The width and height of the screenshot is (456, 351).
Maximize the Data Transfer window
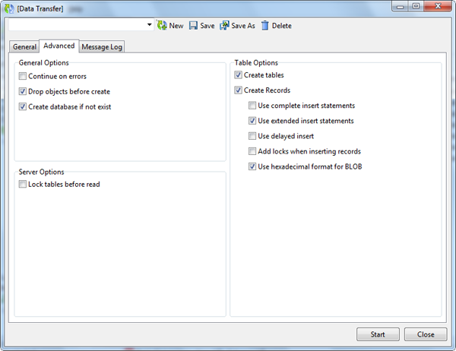(x=416, y=6)
